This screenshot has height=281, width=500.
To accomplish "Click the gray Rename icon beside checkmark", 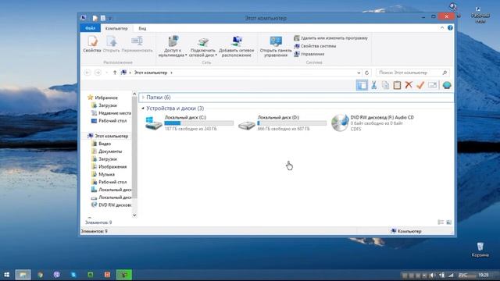I will tap(432, 85).
